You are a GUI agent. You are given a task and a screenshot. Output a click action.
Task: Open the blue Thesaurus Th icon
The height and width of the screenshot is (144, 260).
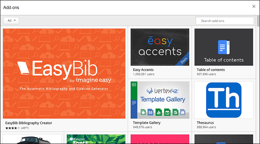click(x=224, y=100)
